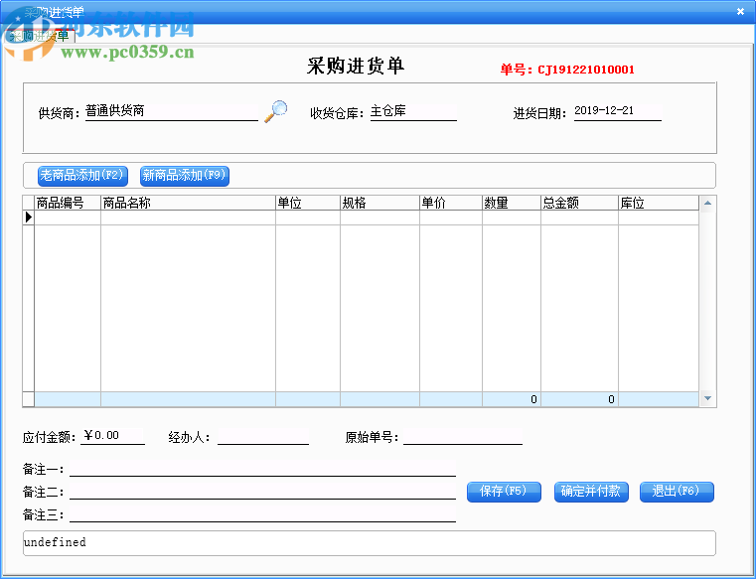Viewport: 756px width, 579px height.
Task: Click 新商品添加(F9) button
Action: [x=184, y=176]
